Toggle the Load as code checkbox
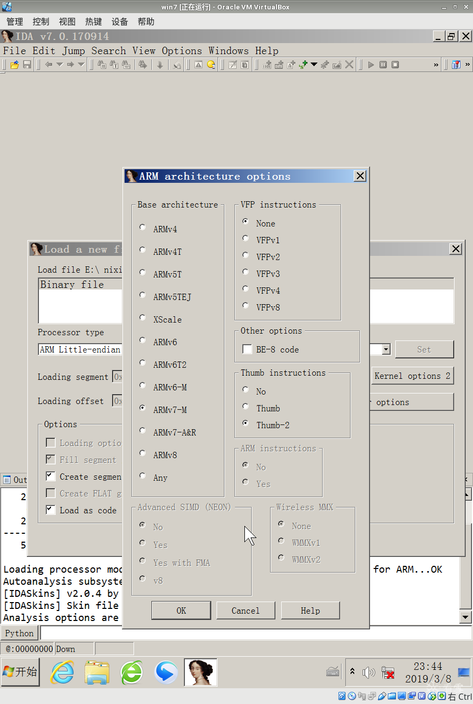The width and height of the screenshot is (473, 704). click(x=50, y=510)
